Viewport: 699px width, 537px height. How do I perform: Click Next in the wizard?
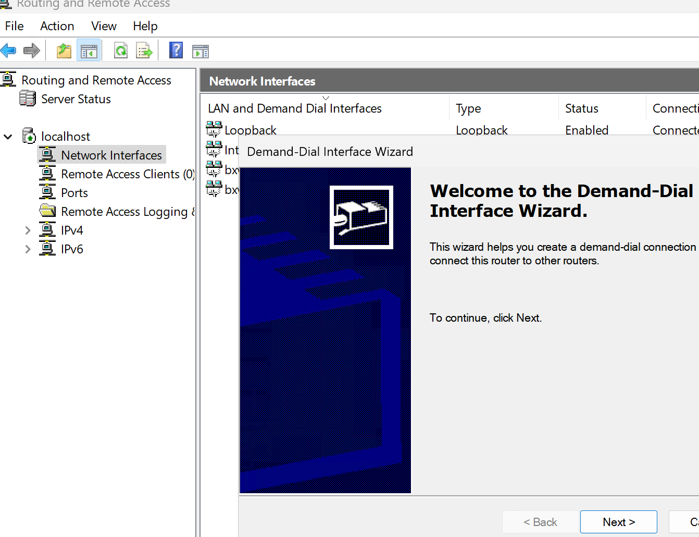point(619,522)
